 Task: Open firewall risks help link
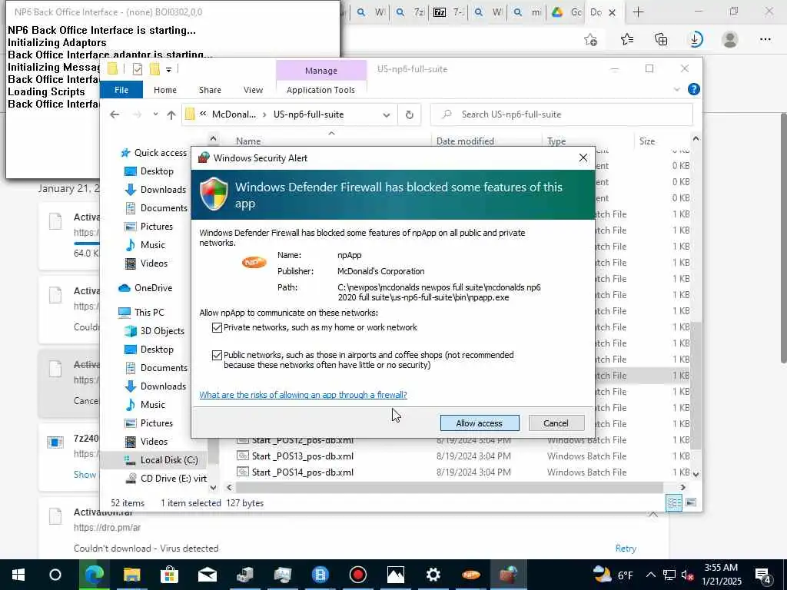coord(303,395)
